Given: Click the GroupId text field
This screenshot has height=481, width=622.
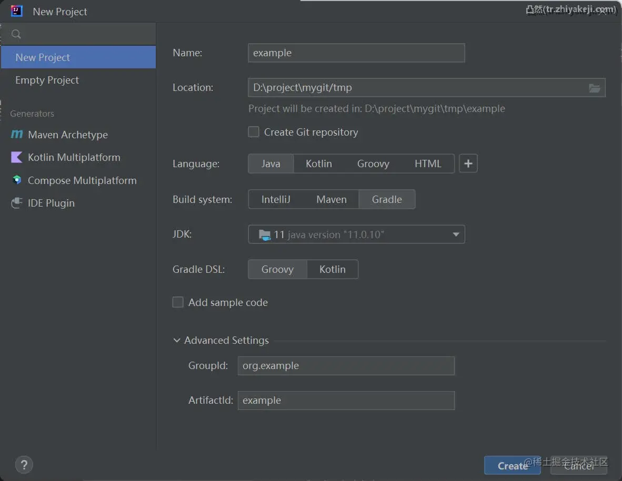Looking at the screenshot, I should point(346,365).
